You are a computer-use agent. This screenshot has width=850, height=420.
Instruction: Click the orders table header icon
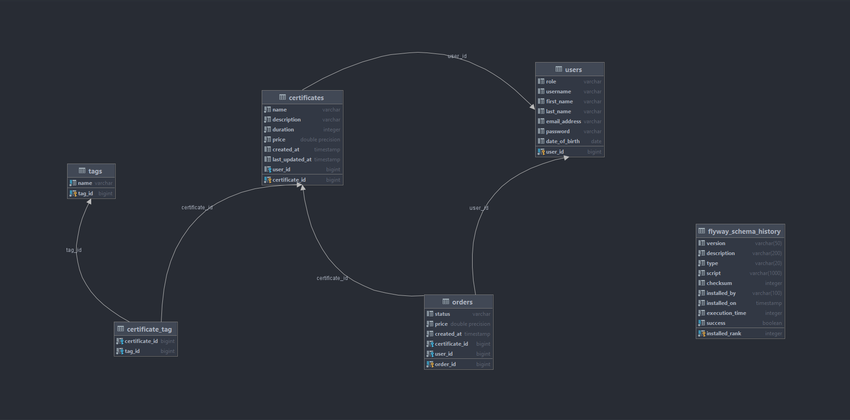click(446, 302)
